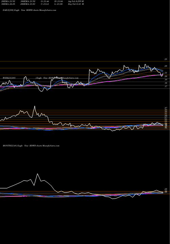Select the 200EMA: 21.01 value
The width and height of the screenshot is (170, 244).
[x=28, y=4]
